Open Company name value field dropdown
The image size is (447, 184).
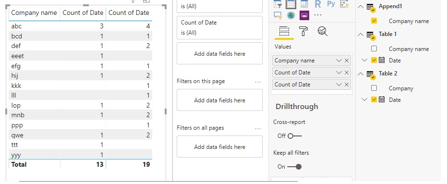339,61
